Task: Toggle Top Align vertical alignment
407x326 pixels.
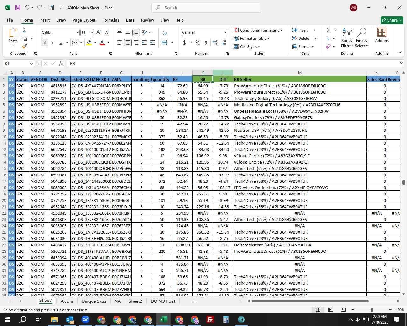Action: tap(120, 32)
